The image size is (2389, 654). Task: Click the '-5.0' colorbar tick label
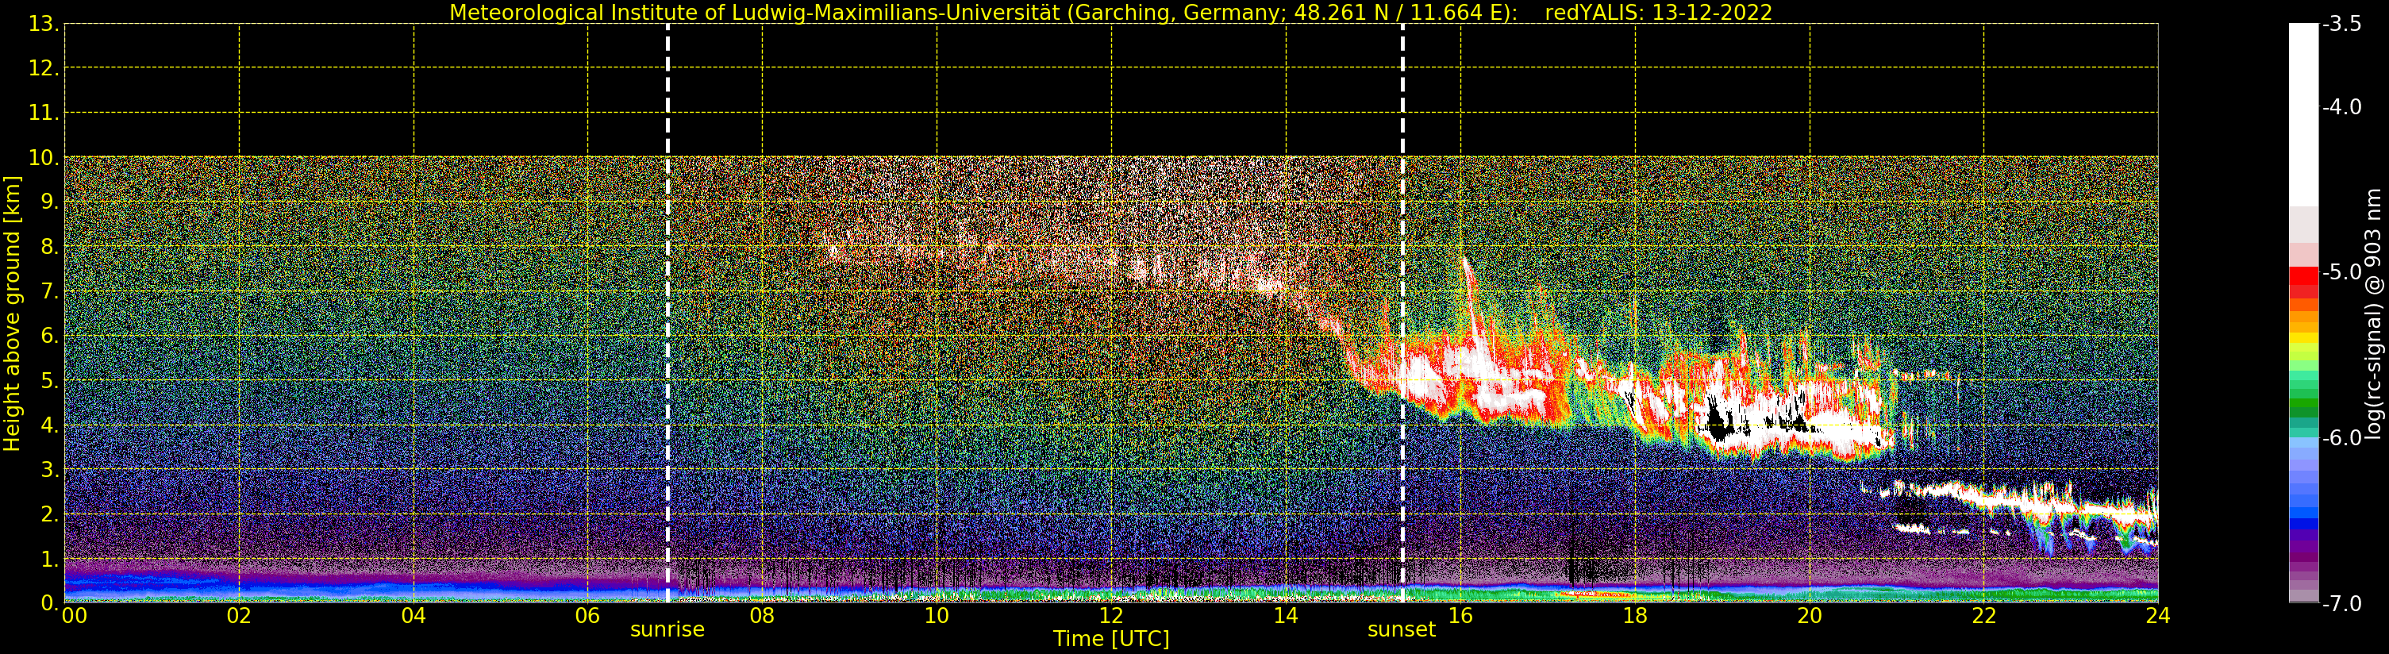(x=2341, y=271)
